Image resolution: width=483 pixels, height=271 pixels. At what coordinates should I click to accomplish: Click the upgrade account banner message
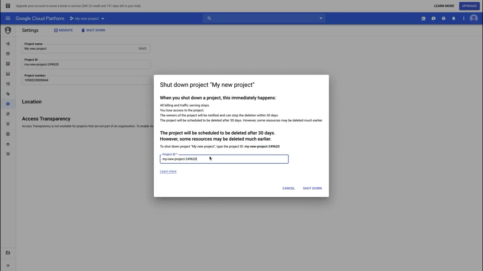click(78, 6)
